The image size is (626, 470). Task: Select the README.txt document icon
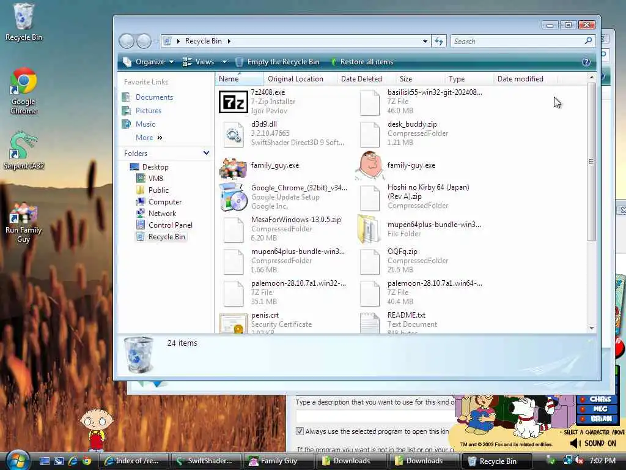[x=370, y=323]
